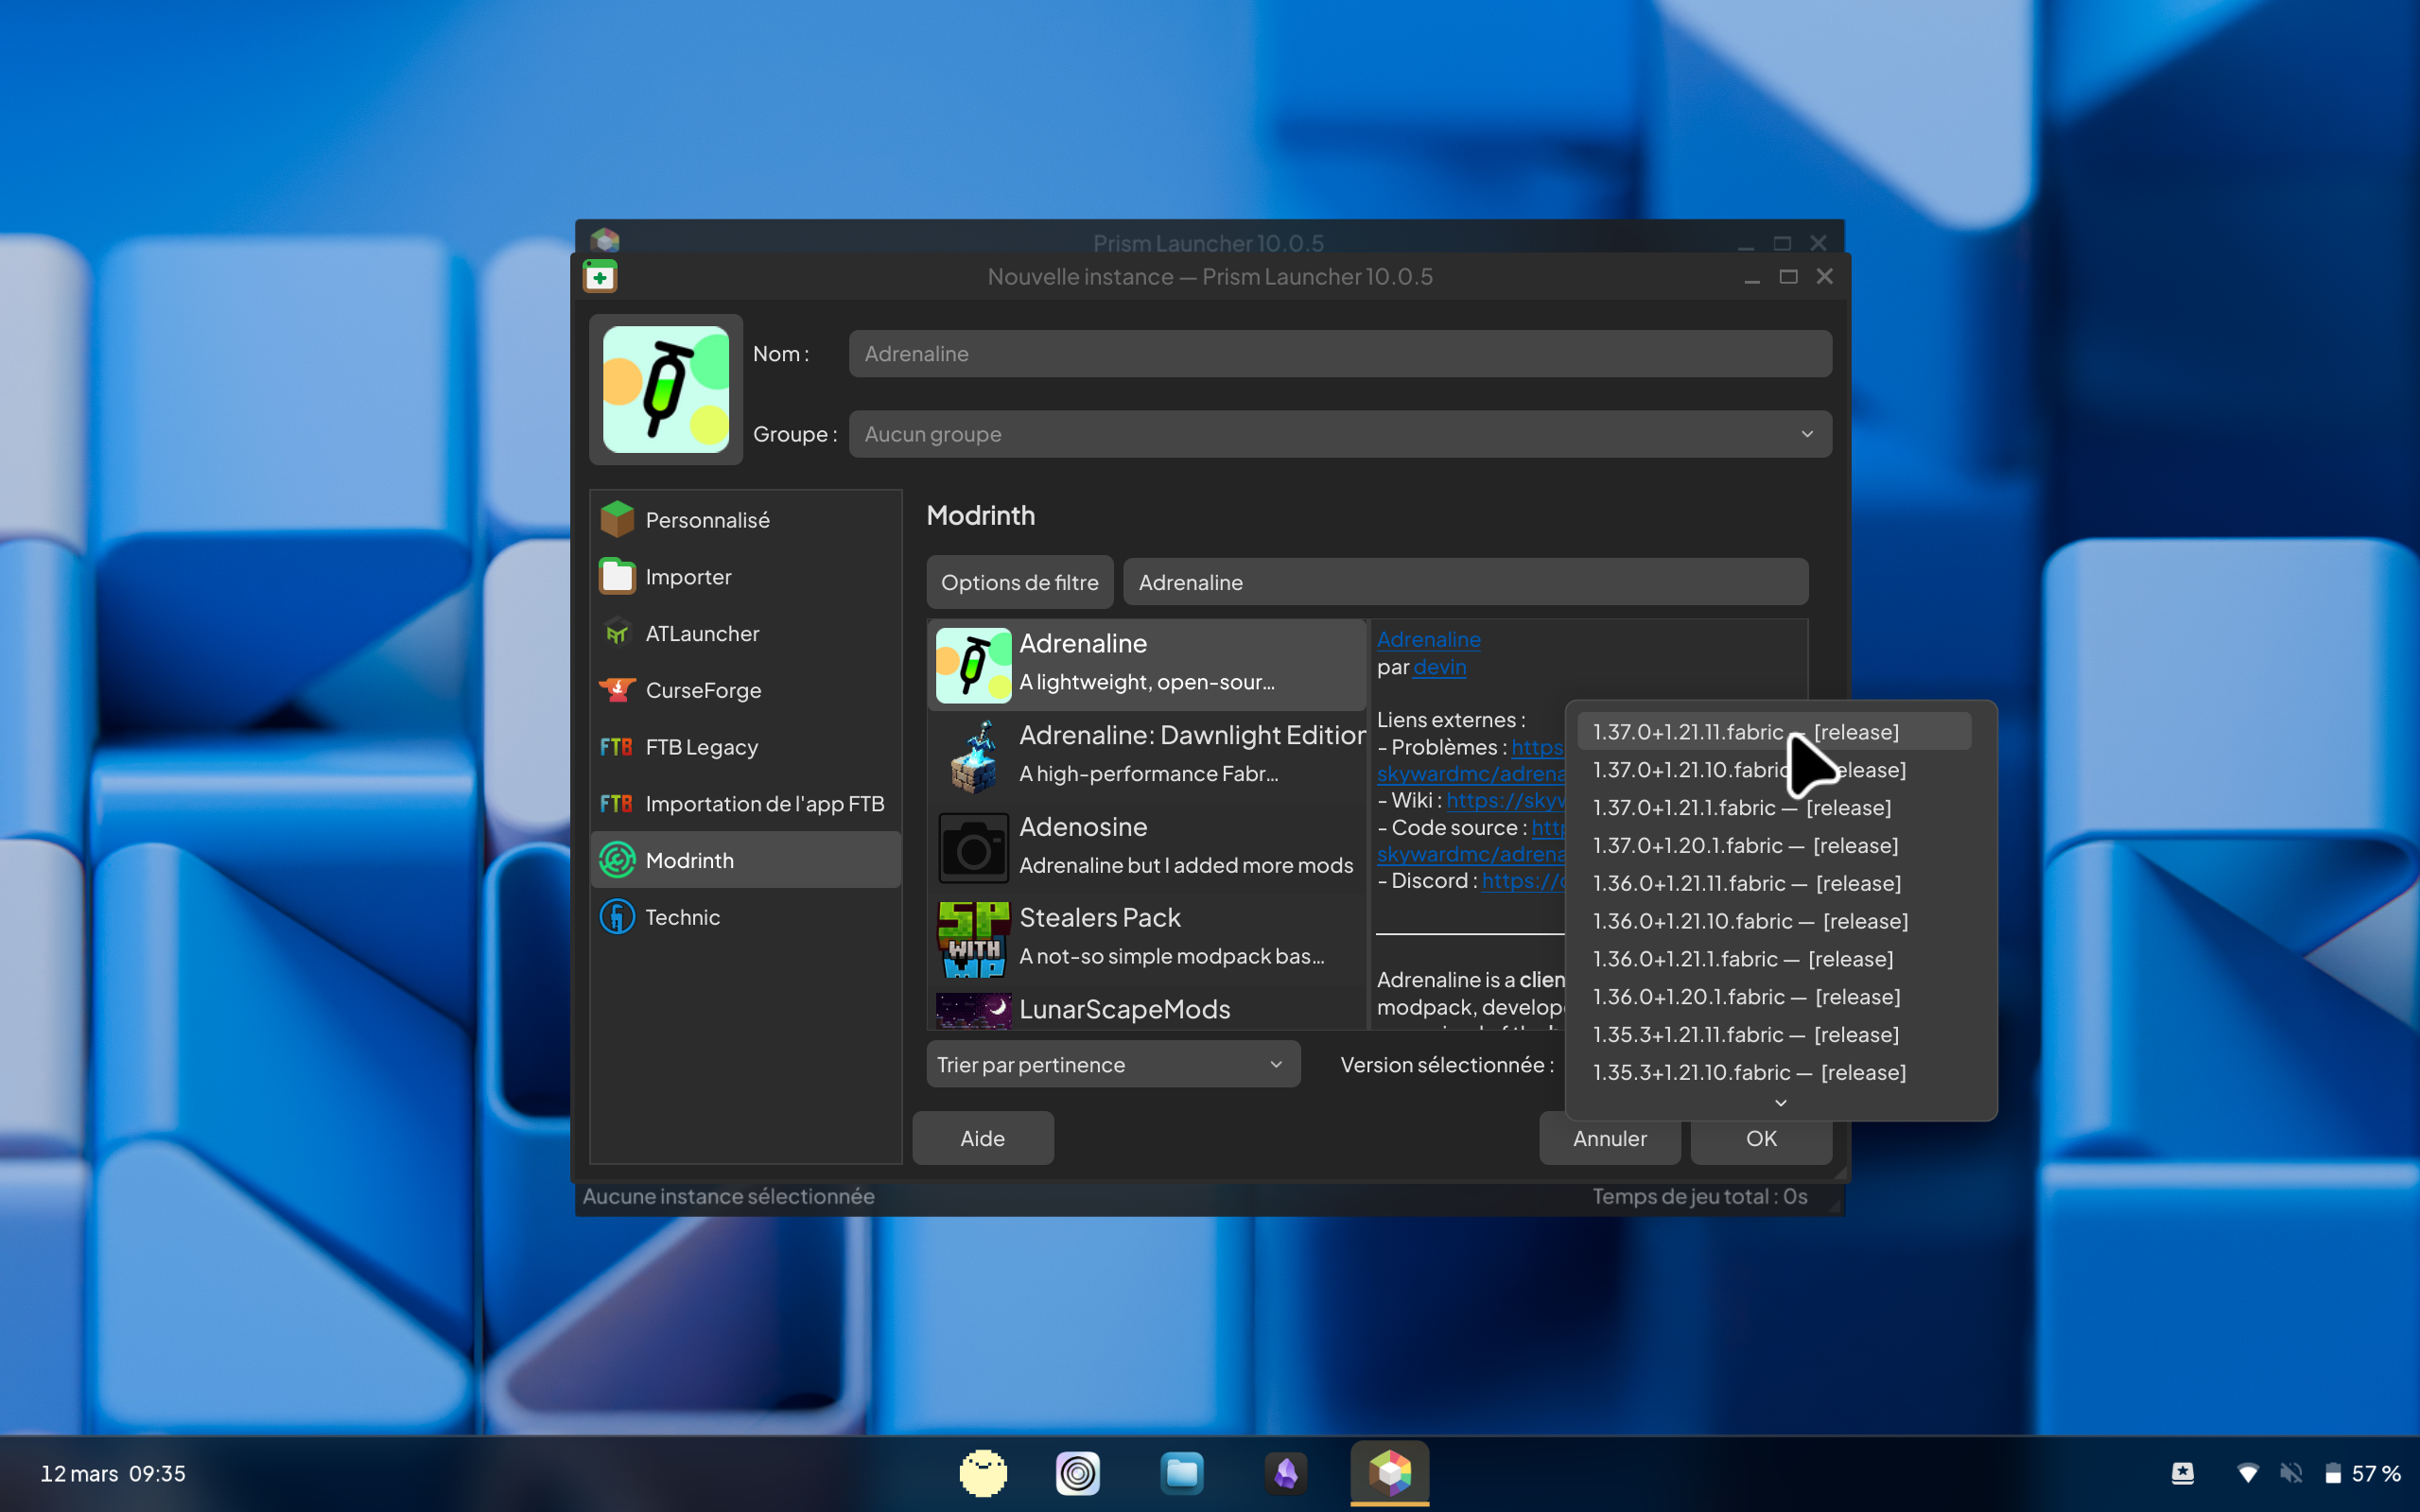Image resolution: width=2420 pixels, height=1512 pixels.
Task: Click the muted volume tray icon
Action: pos(2291,1473)
